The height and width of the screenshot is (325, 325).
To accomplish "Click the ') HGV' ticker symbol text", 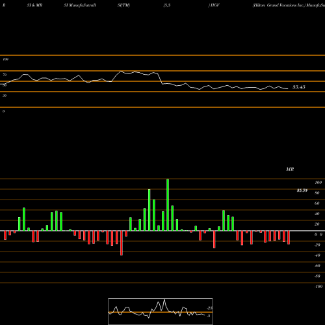I will tap(214, 5).
